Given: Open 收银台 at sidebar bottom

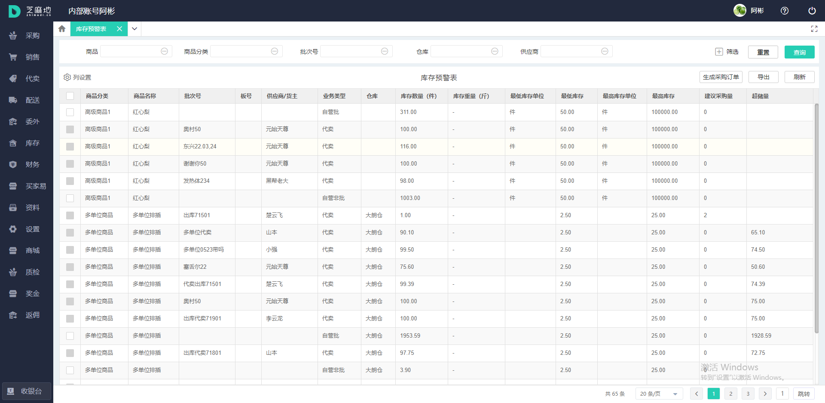Looking at the screenshot, I should pyautogui.click(x=27, y=391).
